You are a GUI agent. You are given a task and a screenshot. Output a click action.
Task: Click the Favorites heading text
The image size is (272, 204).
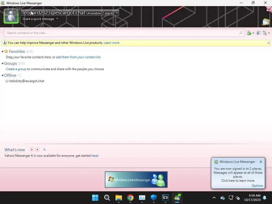pyautogui.click(x=17, y=52)
